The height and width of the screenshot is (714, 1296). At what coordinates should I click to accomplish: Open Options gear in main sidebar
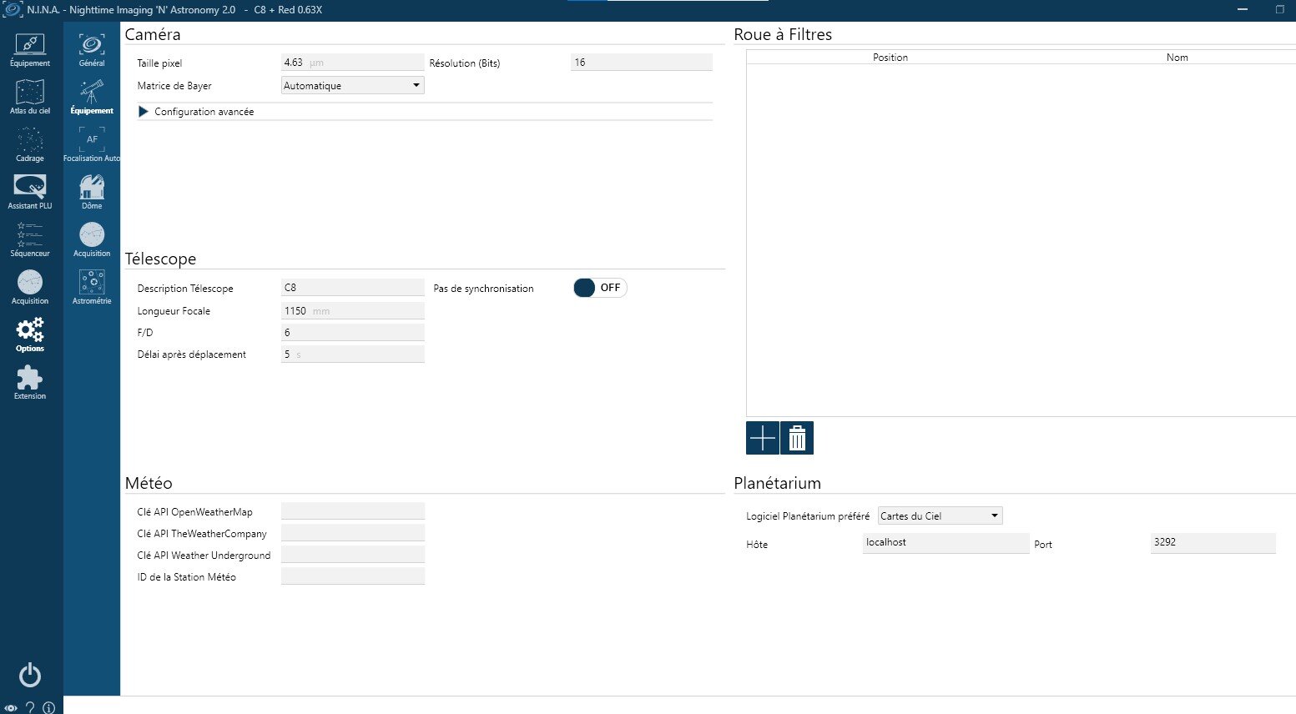tap(30, 335)
